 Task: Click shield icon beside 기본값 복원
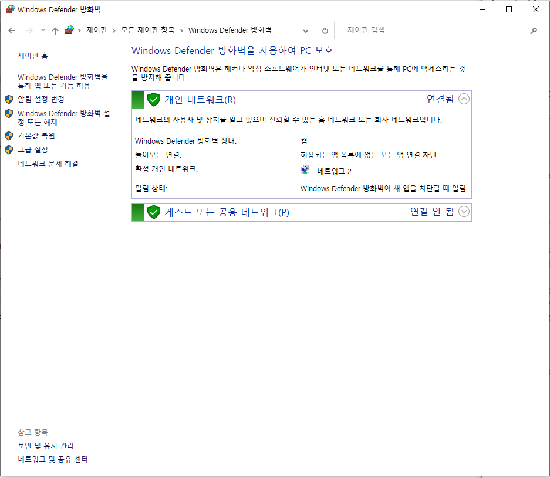coord(9,135)
